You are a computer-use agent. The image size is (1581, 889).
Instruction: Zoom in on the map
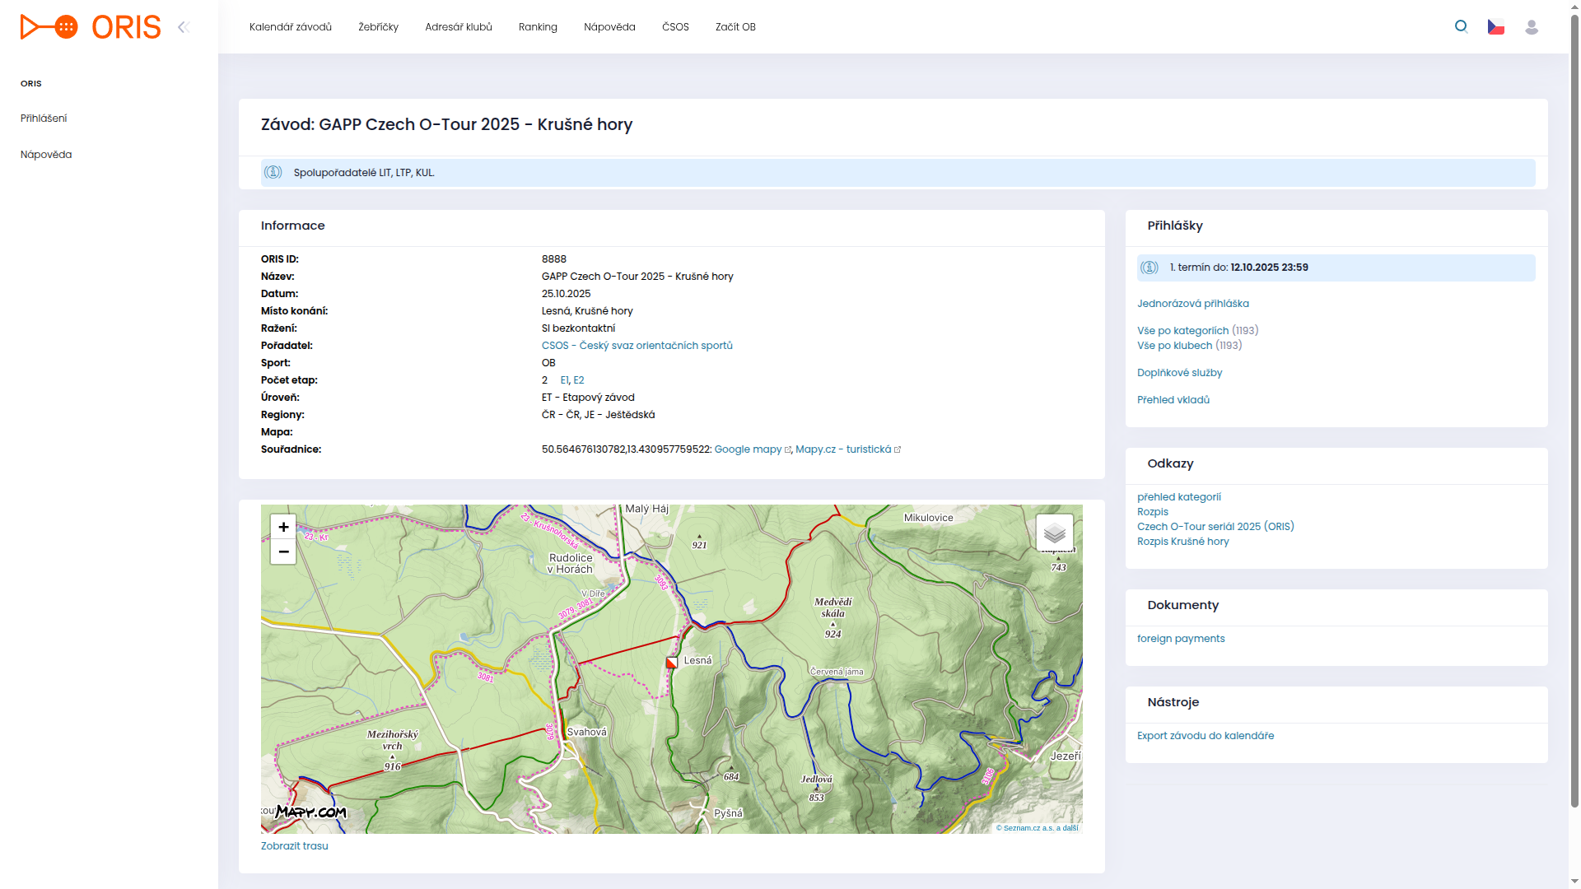tap(283, 527)
